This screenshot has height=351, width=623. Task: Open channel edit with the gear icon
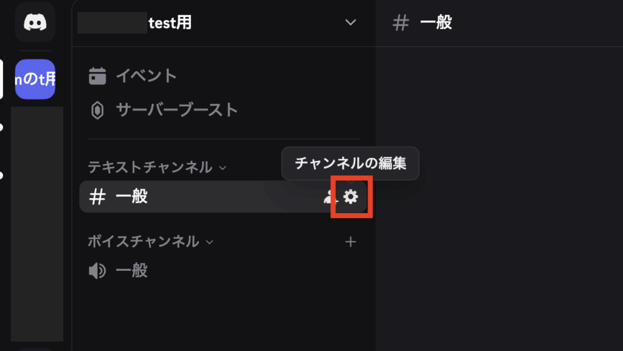click(351, 197)
